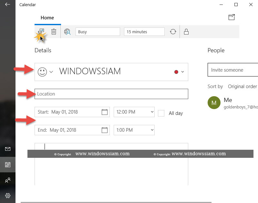The image size is (258, 203).
Task: Focus the Invite someone field
Action: [x=233, y=70]
